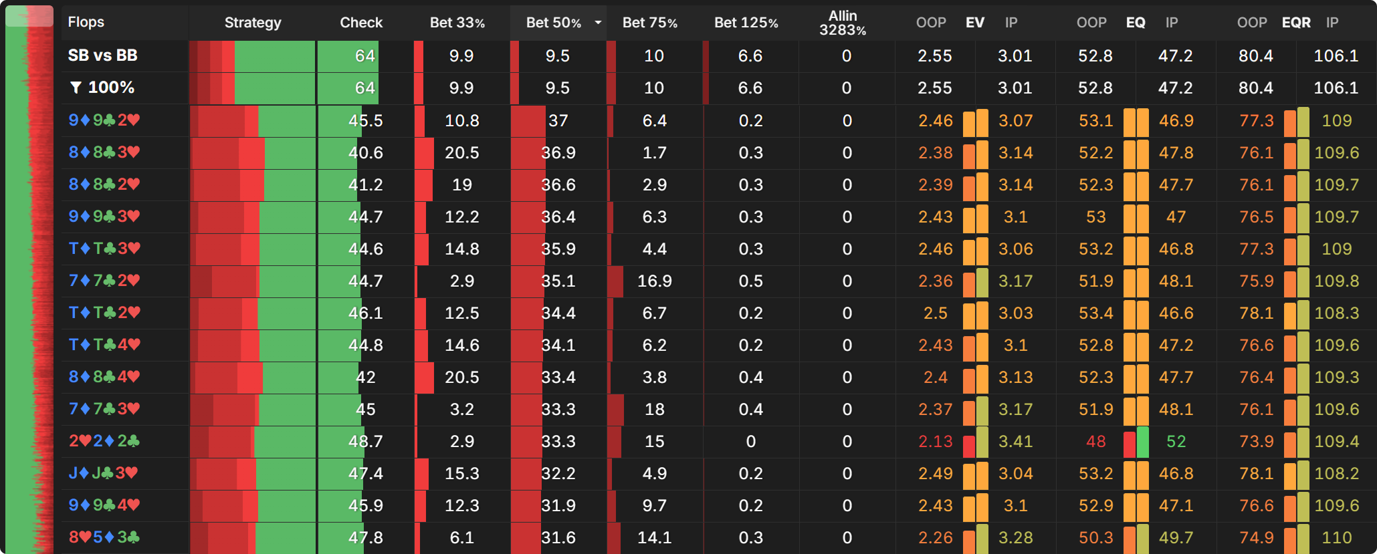Screen dimensions: 1377x554
Task: Open the 8♦8♣2♥ flop row
Action: click(x=104, y=184)
